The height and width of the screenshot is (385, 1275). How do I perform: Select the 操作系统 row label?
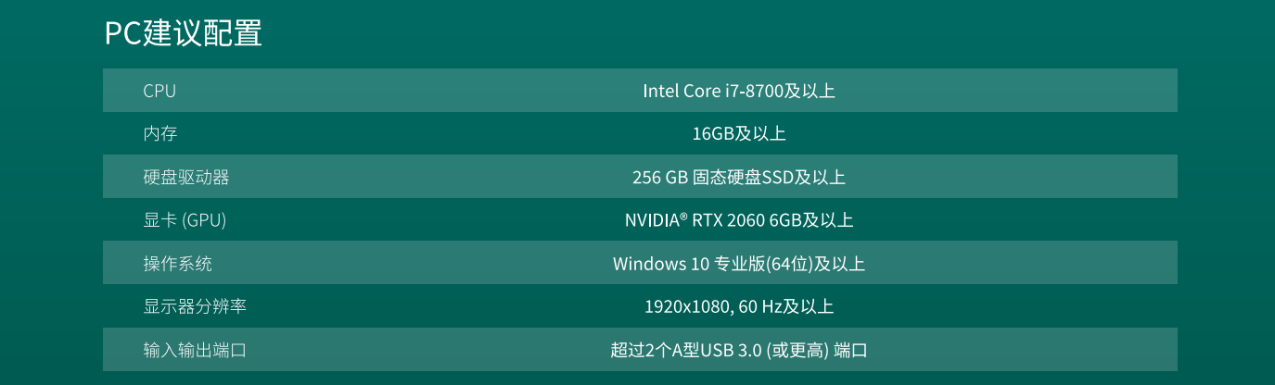coord(177,264)
